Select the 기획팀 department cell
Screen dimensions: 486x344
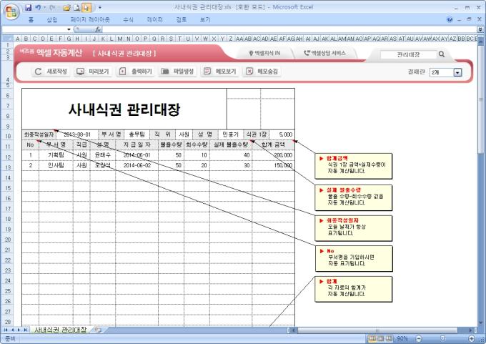pyautogui.click(x=56, y=155)
